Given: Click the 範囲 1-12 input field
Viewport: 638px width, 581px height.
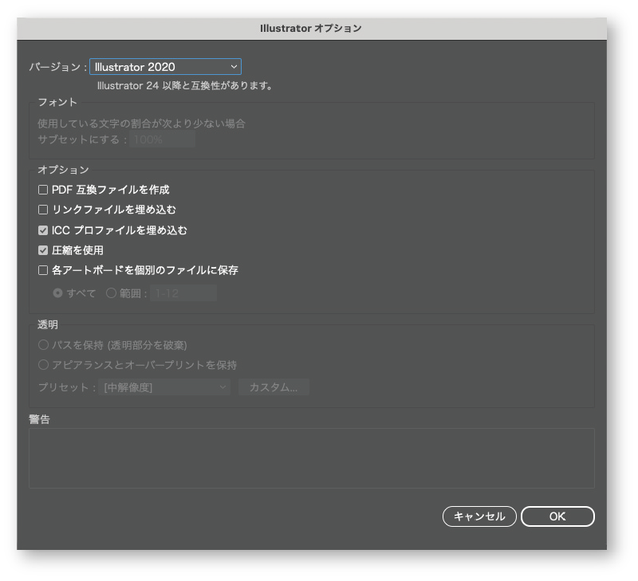Looking at the screenshot, I should [x=183, y=293].
